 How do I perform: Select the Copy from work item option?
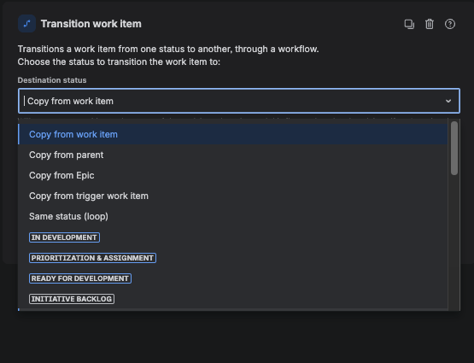tap(233, 134)
